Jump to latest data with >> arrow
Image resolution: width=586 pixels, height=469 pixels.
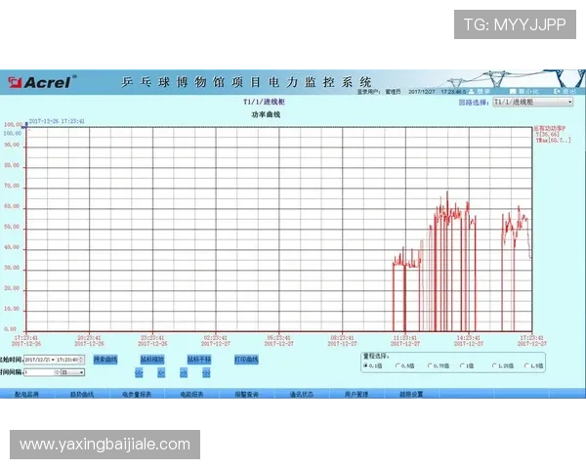[x=206, y=372]
